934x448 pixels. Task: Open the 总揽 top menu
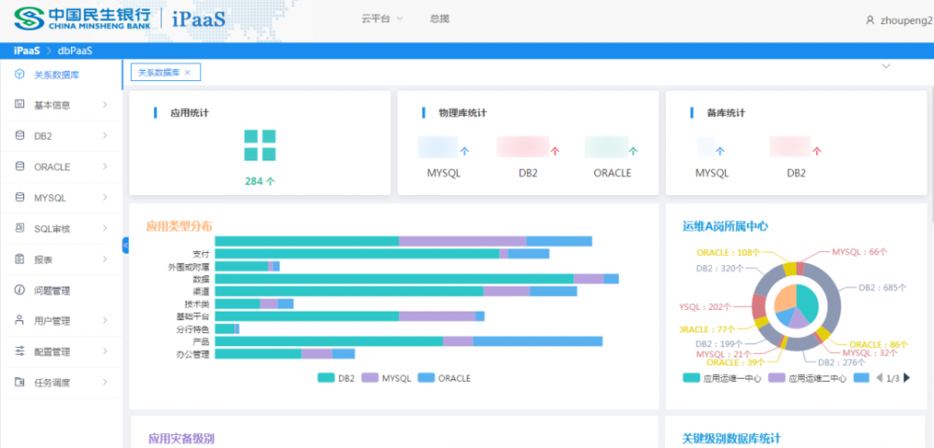440,19
